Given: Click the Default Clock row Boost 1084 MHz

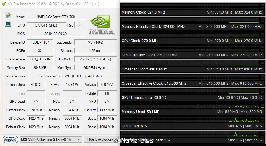Looking at the screenshot, I should click(x=107, y=127).
